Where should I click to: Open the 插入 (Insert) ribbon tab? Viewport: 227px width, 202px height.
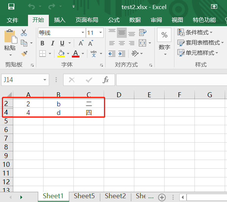(60, 20)
